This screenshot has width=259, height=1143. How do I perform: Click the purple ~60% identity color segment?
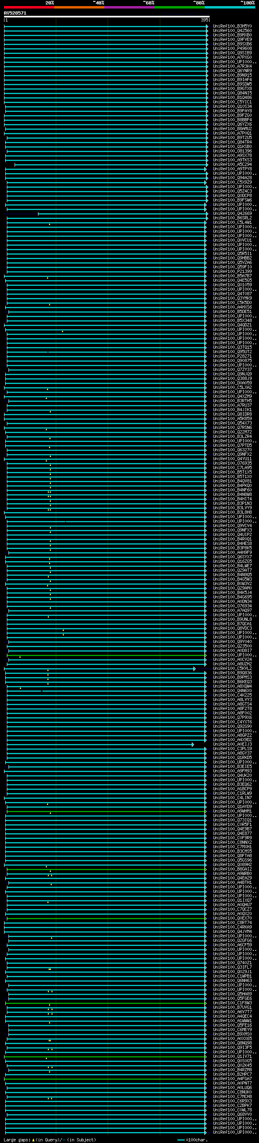pyautogui.click(x=130, y=7)
